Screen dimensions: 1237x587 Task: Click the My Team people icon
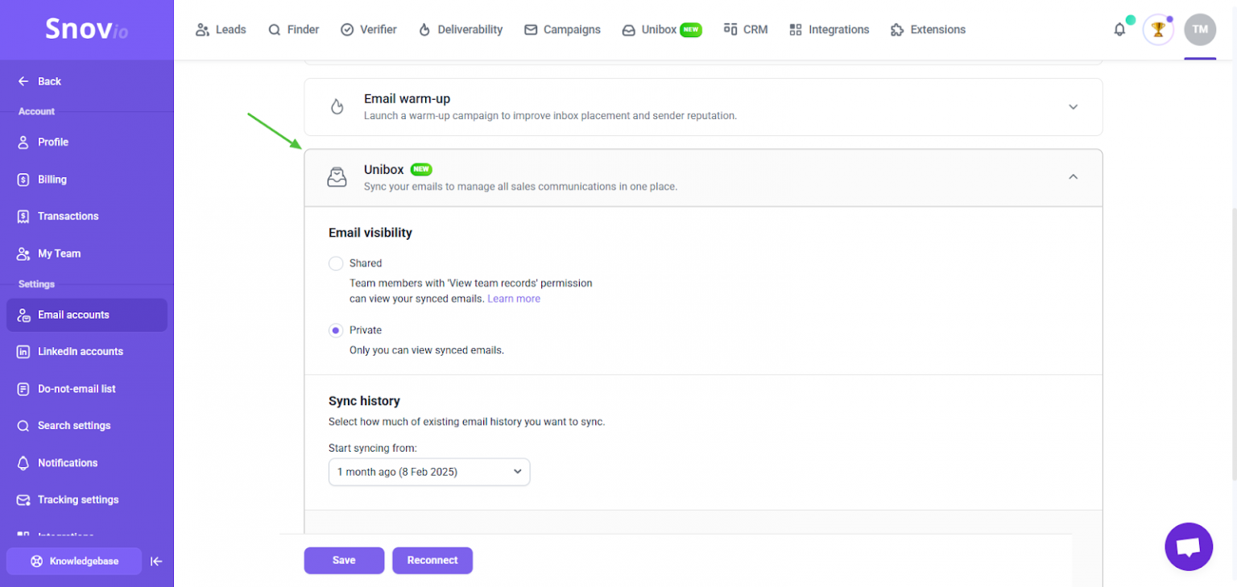pos(23,254)
